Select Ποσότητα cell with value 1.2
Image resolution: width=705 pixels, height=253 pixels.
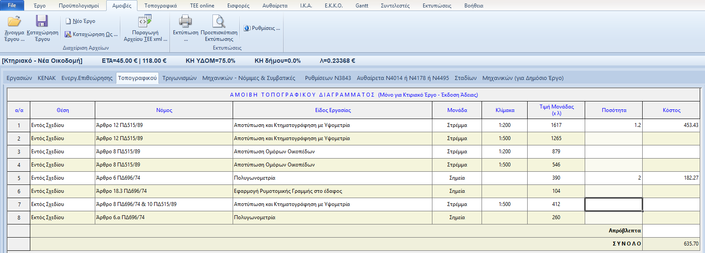[613, 125]
